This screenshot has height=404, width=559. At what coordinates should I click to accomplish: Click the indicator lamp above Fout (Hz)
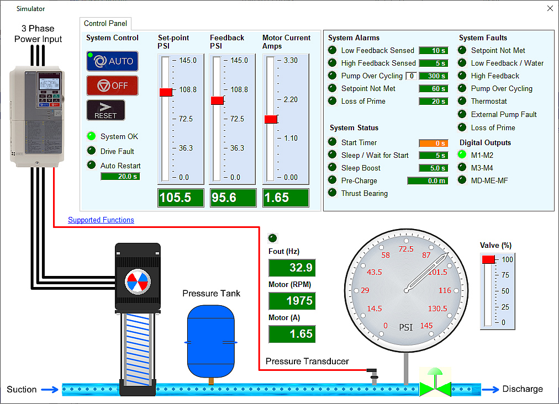(x=272, y=238)
